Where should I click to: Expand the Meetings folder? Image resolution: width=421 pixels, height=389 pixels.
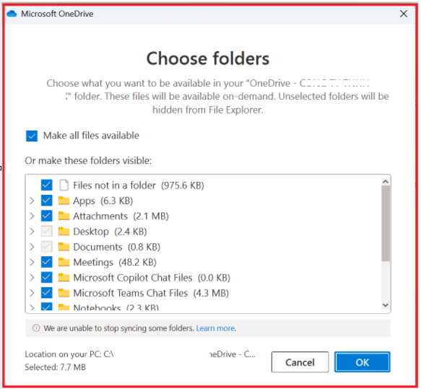pyautogui.click(x=32, y=262)
